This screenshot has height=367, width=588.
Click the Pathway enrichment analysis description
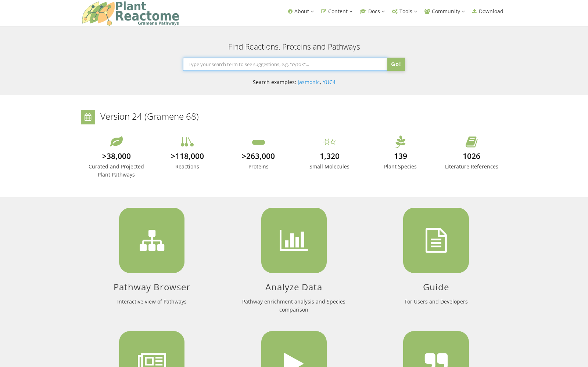click(294, 306)
